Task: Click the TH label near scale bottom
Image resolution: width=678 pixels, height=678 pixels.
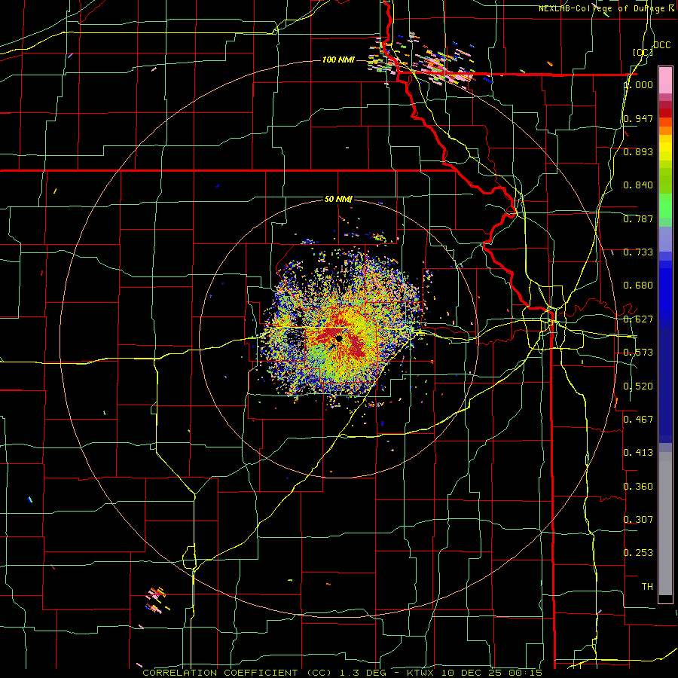Action: coord(647,587)
